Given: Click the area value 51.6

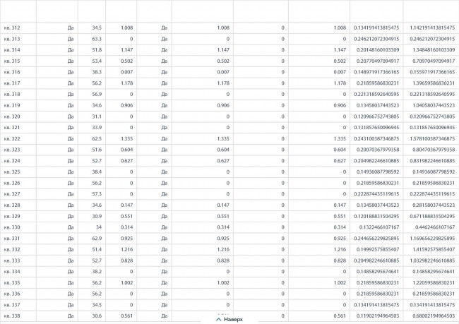Looking at the screenshot, I should coord(97,150).
